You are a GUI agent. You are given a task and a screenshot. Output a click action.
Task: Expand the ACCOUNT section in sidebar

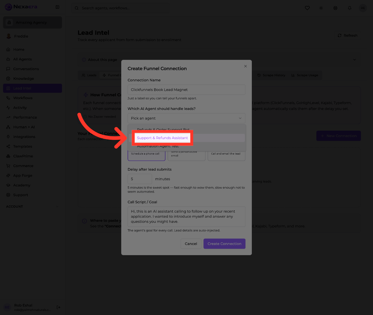pyautogui.click(x=57, y=206)
